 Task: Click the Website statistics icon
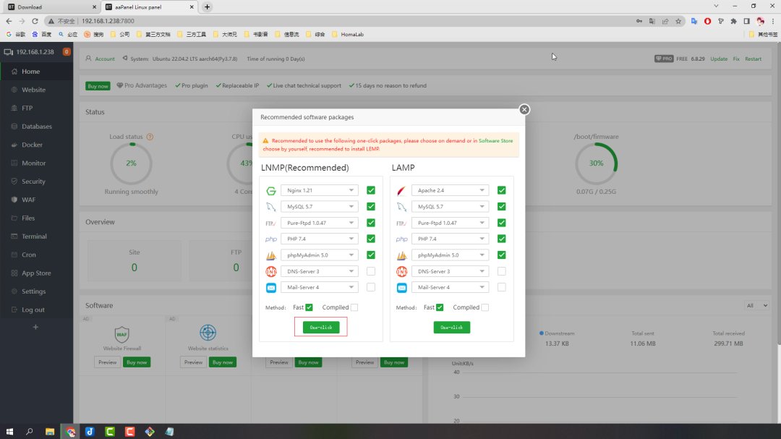(208, 333)
